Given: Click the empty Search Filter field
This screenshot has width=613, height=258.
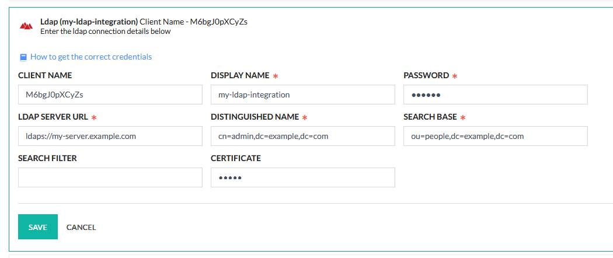Looking at the screenshot, I should click(110, 177).
